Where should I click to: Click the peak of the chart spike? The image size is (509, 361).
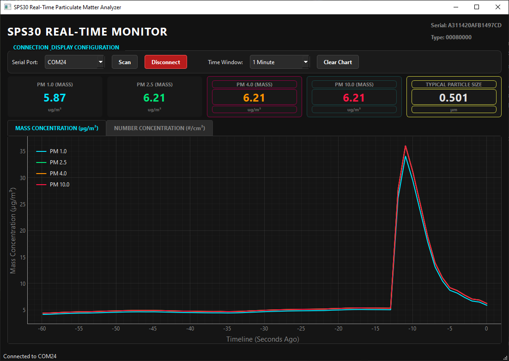pos(406,147)
